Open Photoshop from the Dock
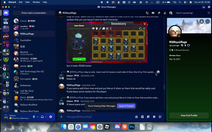The width and height of the screenshot is (212, 132). tap(132, 127)
